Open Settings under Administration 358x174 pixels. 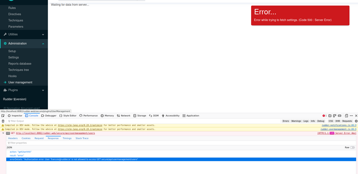tap(13, 58)
